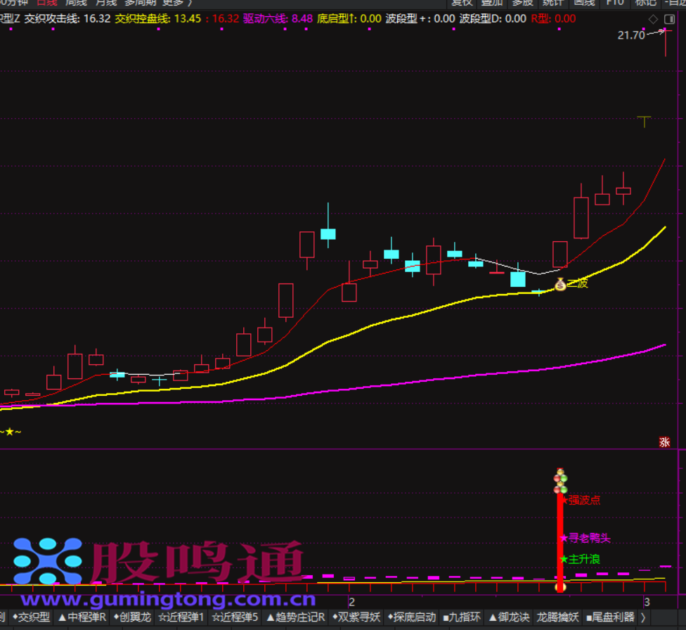
Task: Click the diamond icon at top right
Action: point(653,19)
